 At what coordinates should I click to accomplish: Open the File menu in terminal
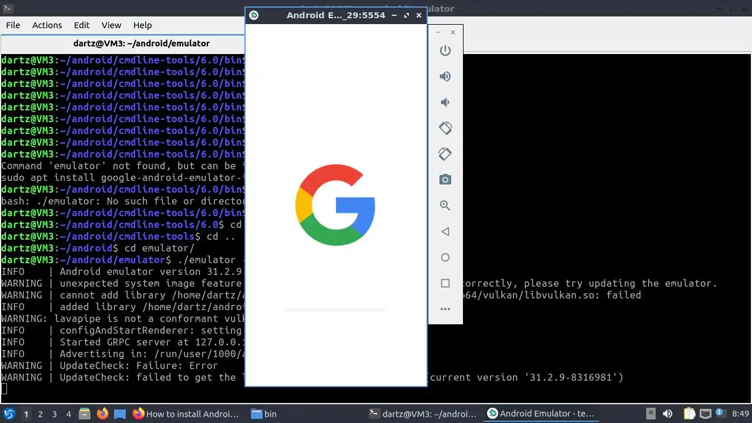tap(13, 25)
